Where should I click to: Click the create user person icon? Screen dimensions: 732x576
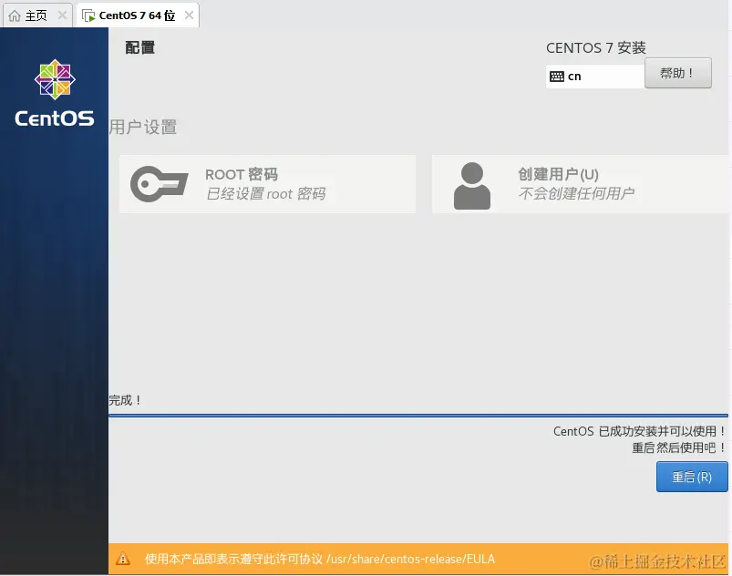pos(472,186)
